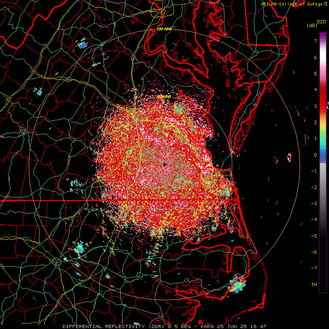Click the 7 dB value on color scale
The image size is (329, 329).
315,41
